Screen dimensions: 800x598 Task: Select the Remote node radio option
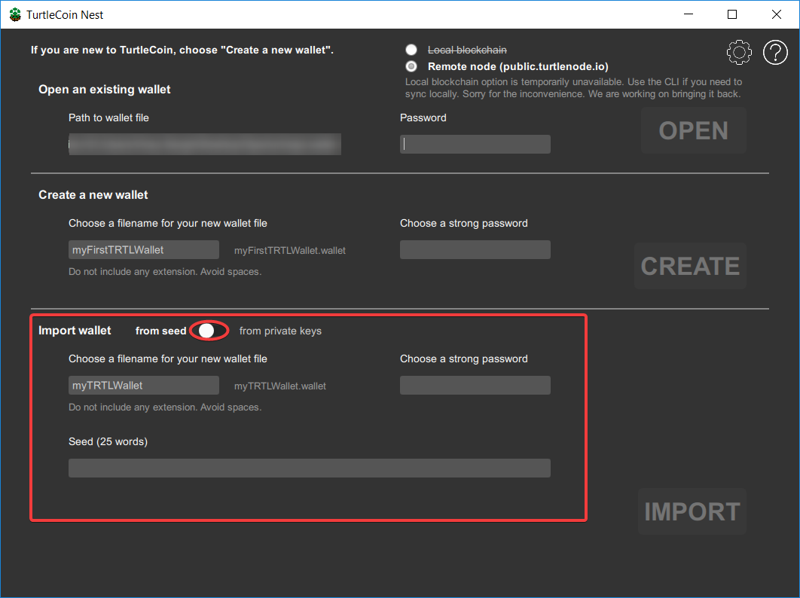[411, 66]
